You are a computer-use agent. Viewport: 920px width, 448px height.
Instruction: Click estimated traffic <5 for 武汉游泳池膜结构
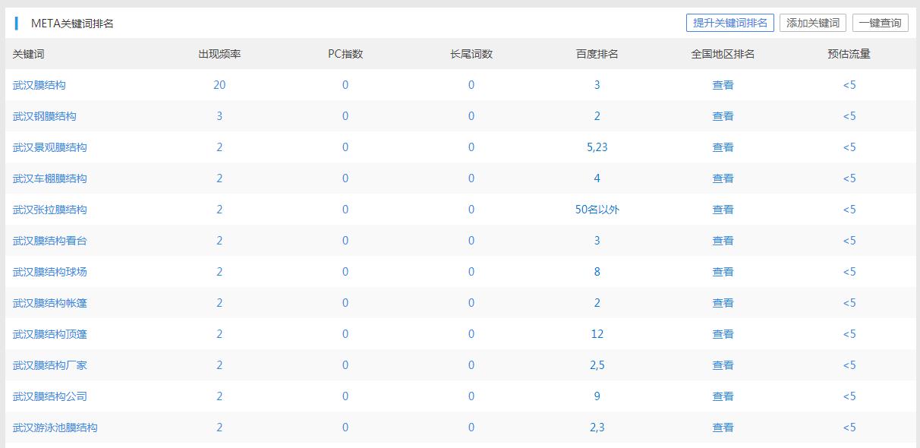point(849,427)
